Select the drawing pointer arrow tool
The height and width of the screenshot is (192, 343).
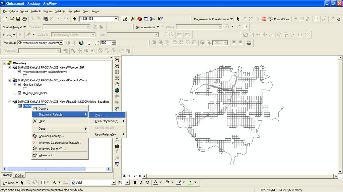coord(22,183)
